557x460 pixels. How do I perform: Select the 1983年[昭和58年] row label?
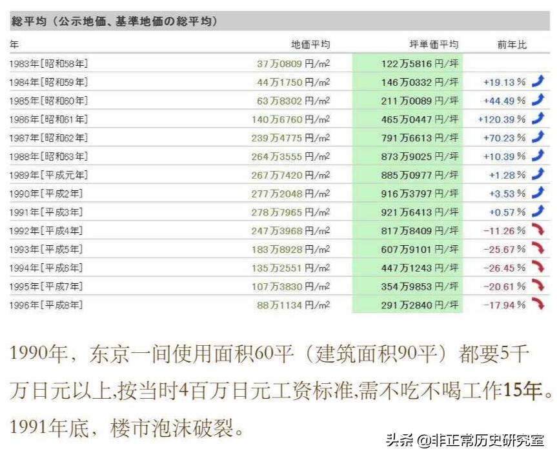[x=48, y=64]
